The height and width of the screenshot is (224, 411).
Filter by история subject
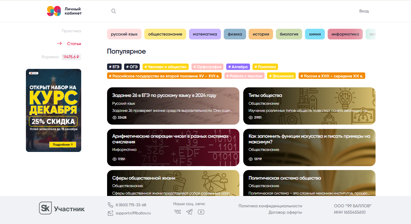click(261, 34)
